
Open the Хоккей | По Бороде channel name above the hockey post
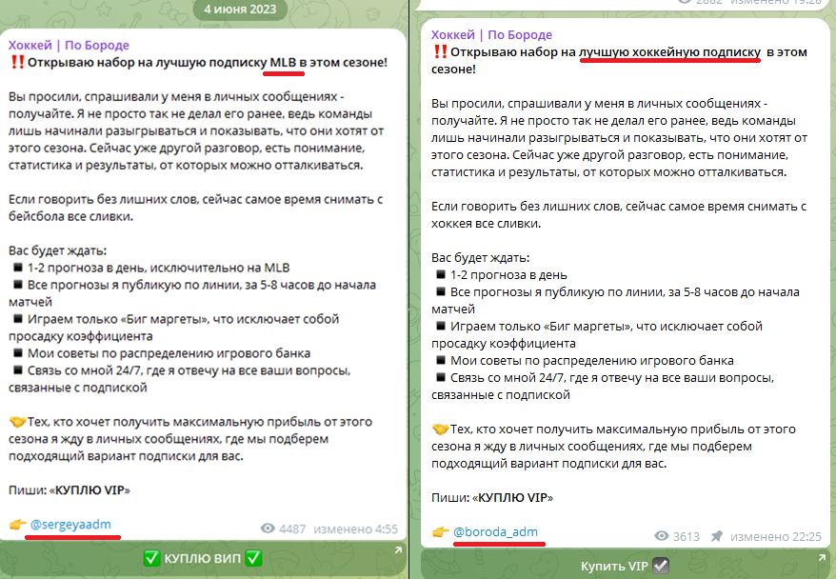pos(491,34)
